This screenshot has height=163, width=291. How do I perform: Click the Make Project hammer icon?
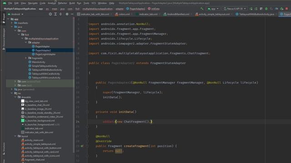click(x=202, y=9)
